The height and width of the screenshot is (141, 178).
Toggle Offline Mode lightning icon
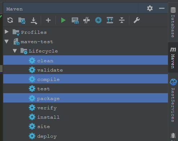[x=98, y=20]
